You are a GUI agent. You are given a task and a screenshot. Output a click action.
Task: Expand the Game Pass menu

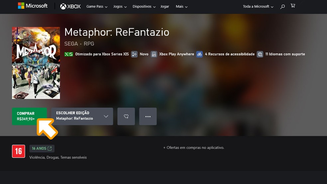click(97, 6)
